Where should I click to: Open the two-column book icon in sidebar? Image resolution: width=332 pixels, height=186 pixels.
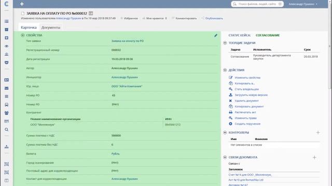[x=7, y=180]
